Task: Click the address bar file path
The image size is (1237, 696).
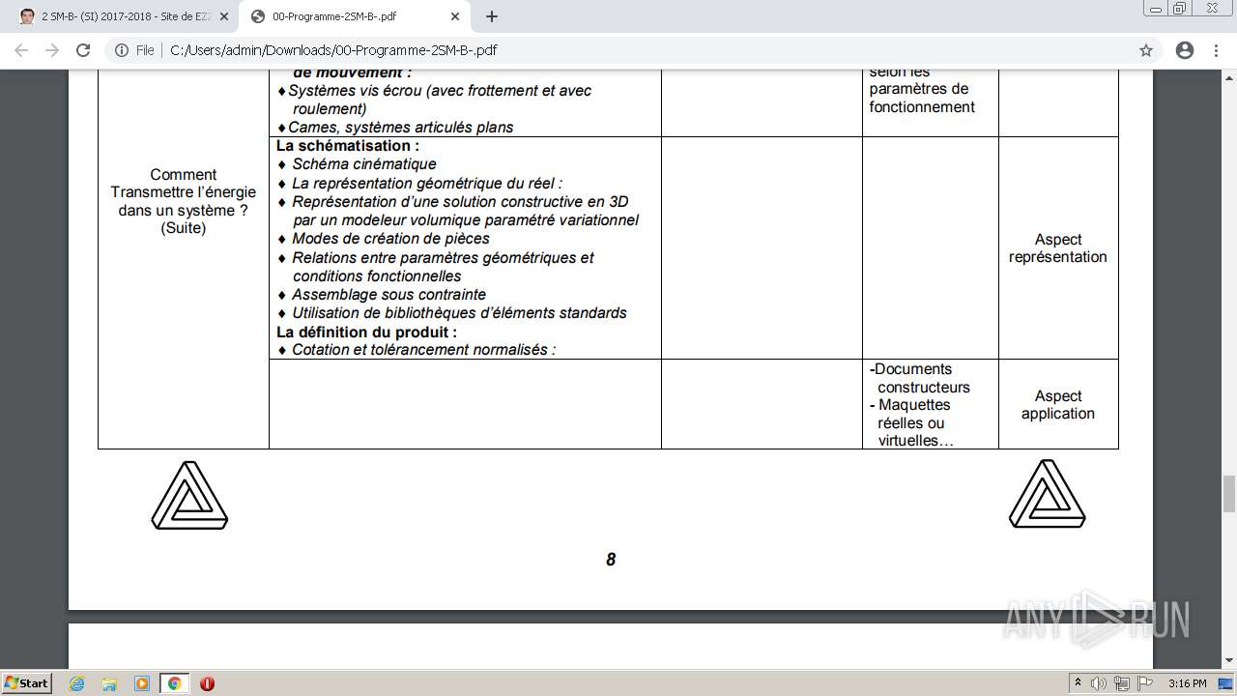Action: tap(333, 50)
